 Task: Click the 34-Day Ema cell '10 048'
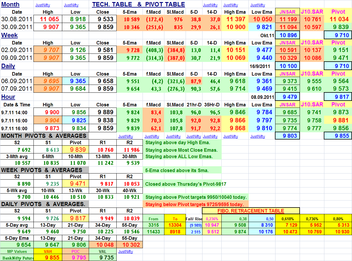103,245
